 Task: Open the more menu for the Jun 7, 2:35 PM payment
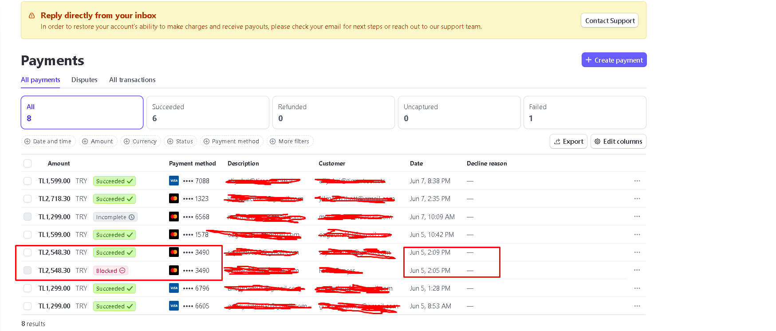(x=637, y=198)
